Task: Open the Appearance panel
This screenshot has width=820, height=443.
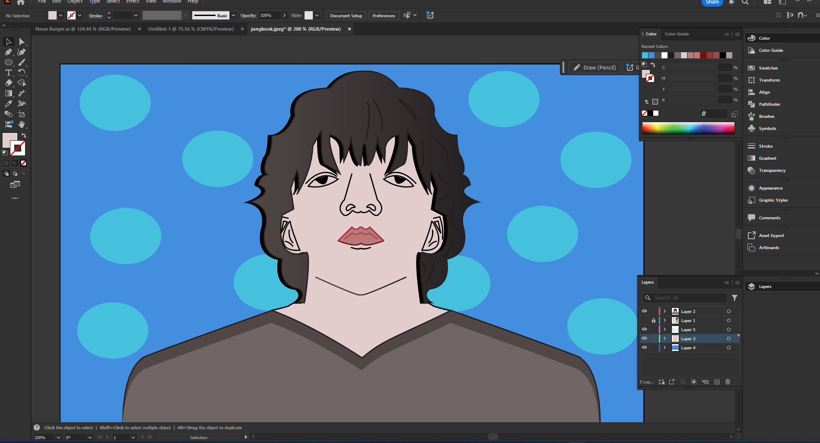Action: [770, 188]
